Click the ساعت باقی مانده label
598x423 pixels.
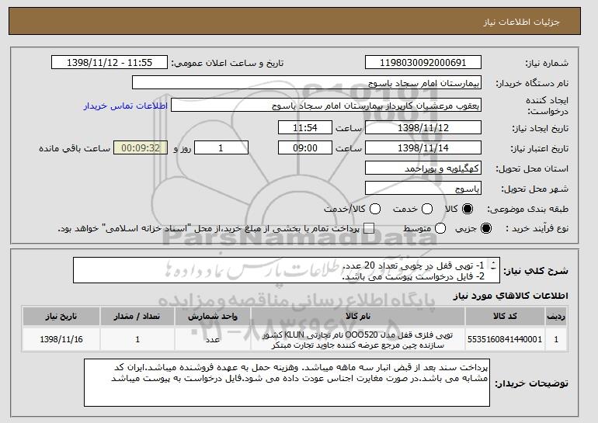point(75,148)
